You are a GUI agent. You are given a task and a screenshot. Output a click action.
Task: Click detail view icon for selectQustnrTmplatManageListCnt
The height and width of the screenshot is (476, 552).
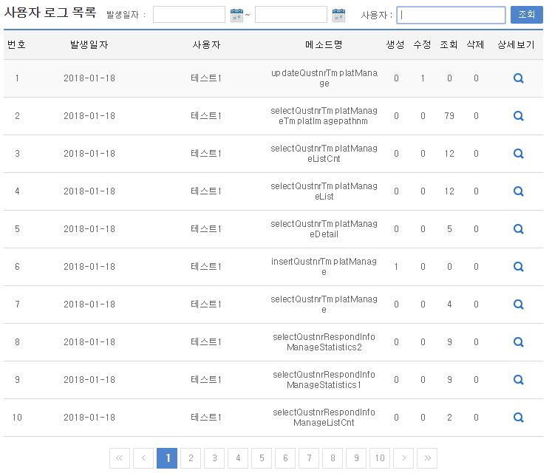[x=518, y=154]
